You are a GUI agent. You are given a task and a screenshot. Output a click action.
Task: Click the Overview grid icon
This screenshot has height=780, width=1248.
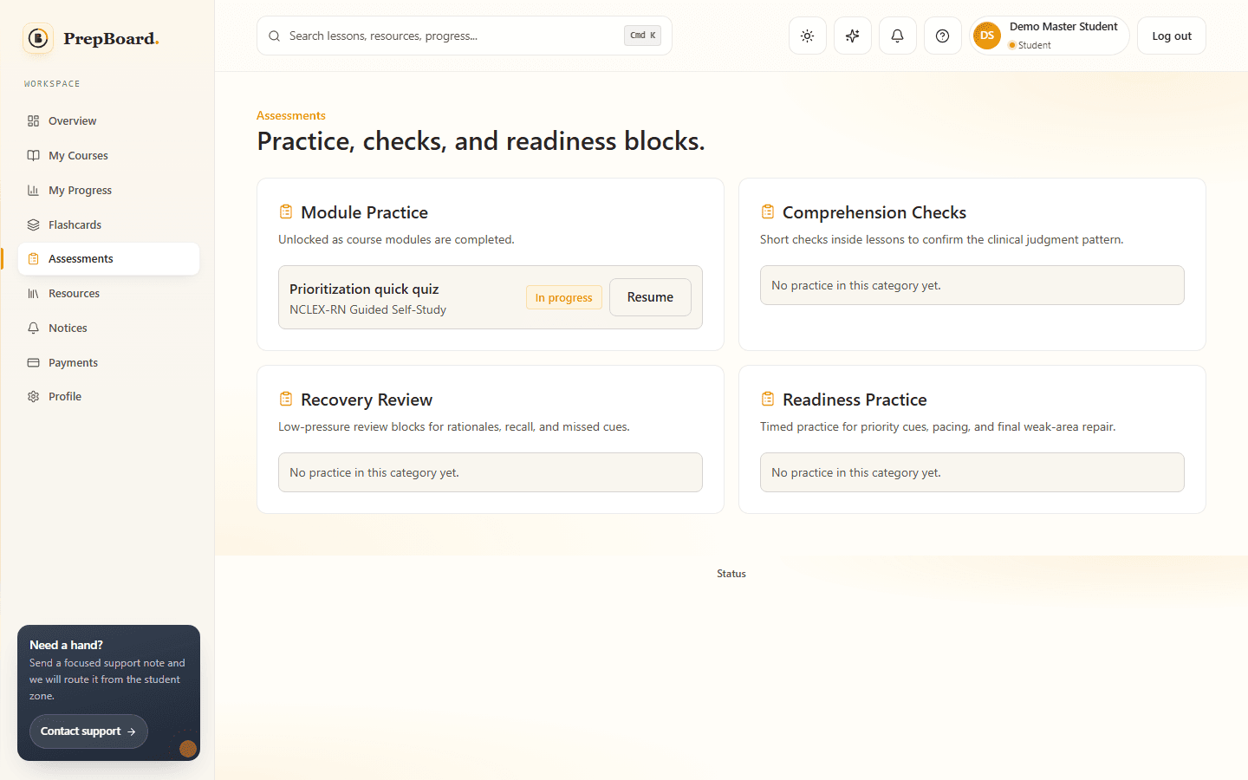33,120
